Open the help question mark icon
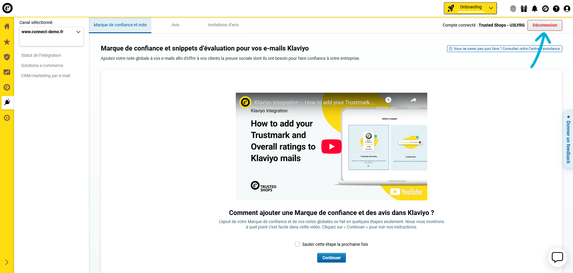The height and width of the screenshot is (273, 573). click(556, 9)
